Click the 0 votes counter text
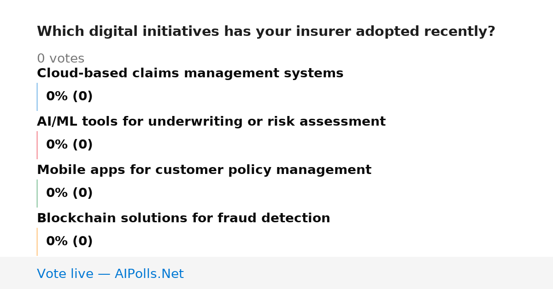Image resolution: width=553 pixels, height=289 pixels. [x=60, y=59]
